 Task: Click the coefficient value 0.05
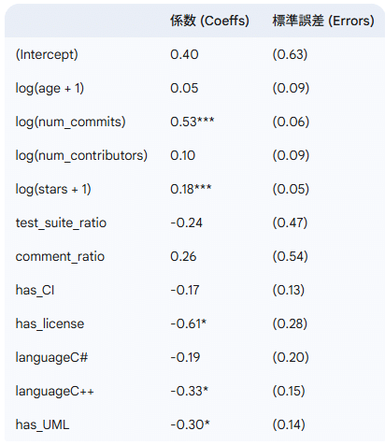[184, 88]
